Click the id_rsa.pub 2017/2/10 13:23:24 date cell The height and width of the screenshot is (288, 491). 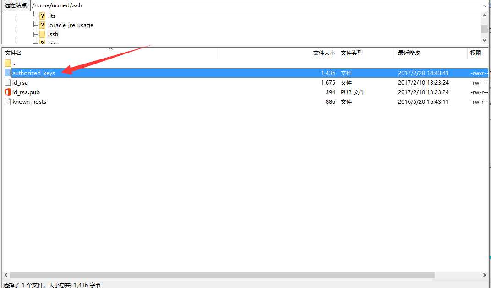(x=423, y=92)
